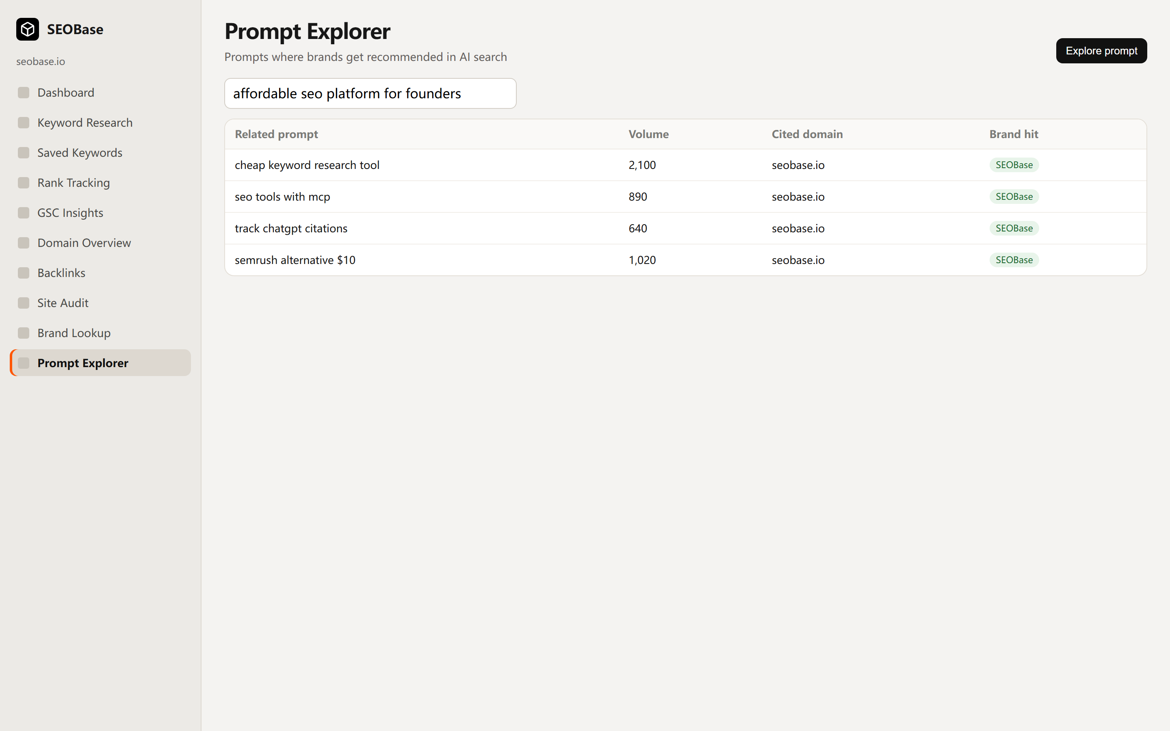The height and width of the screenshot is (731, 1170).
Task: Select Site Audit in sidebar
Action: click(x=100, y=303)
